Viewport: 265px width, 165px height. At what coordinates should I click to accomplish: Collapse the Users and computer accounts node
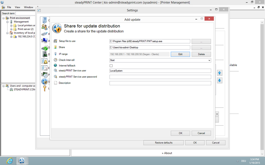pos(3,86)
